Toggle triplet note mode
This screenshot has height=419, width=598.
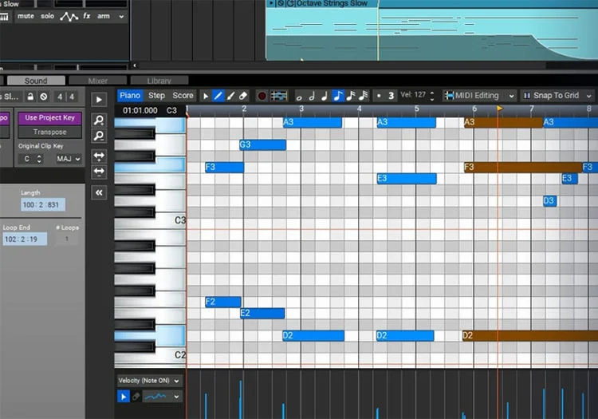[391, 96]
